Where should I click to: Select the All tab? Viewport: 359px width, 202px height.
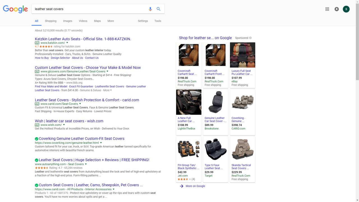tap(36, 21)
